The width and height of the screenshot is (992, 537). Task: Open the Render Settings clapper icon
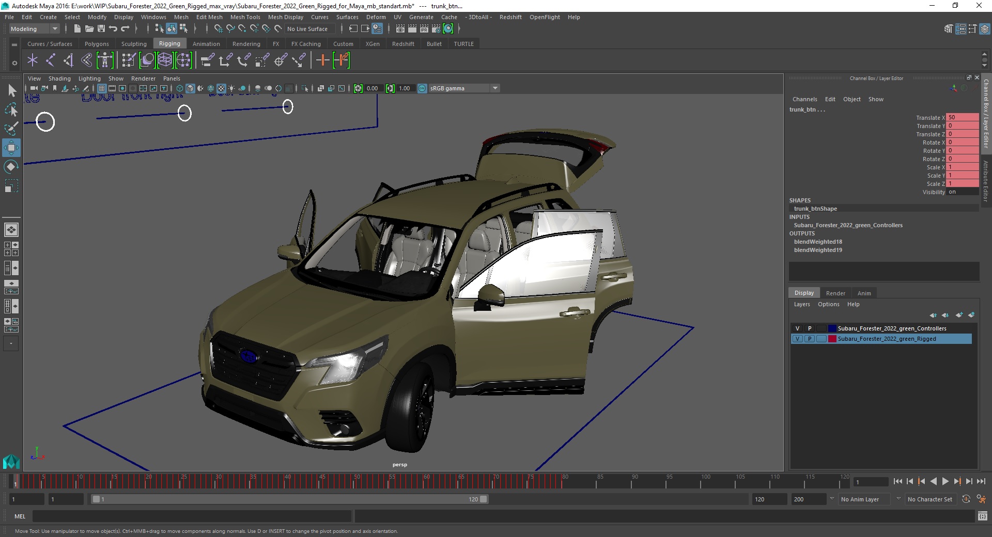(x=436, y=29)
